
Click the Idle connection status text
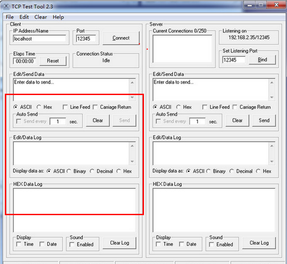pyautogui.click(x=106, y=60)
